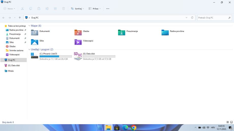Screen dimensions: 234x131
Task: Collapse the Mape (6) group
Action: 30,26
